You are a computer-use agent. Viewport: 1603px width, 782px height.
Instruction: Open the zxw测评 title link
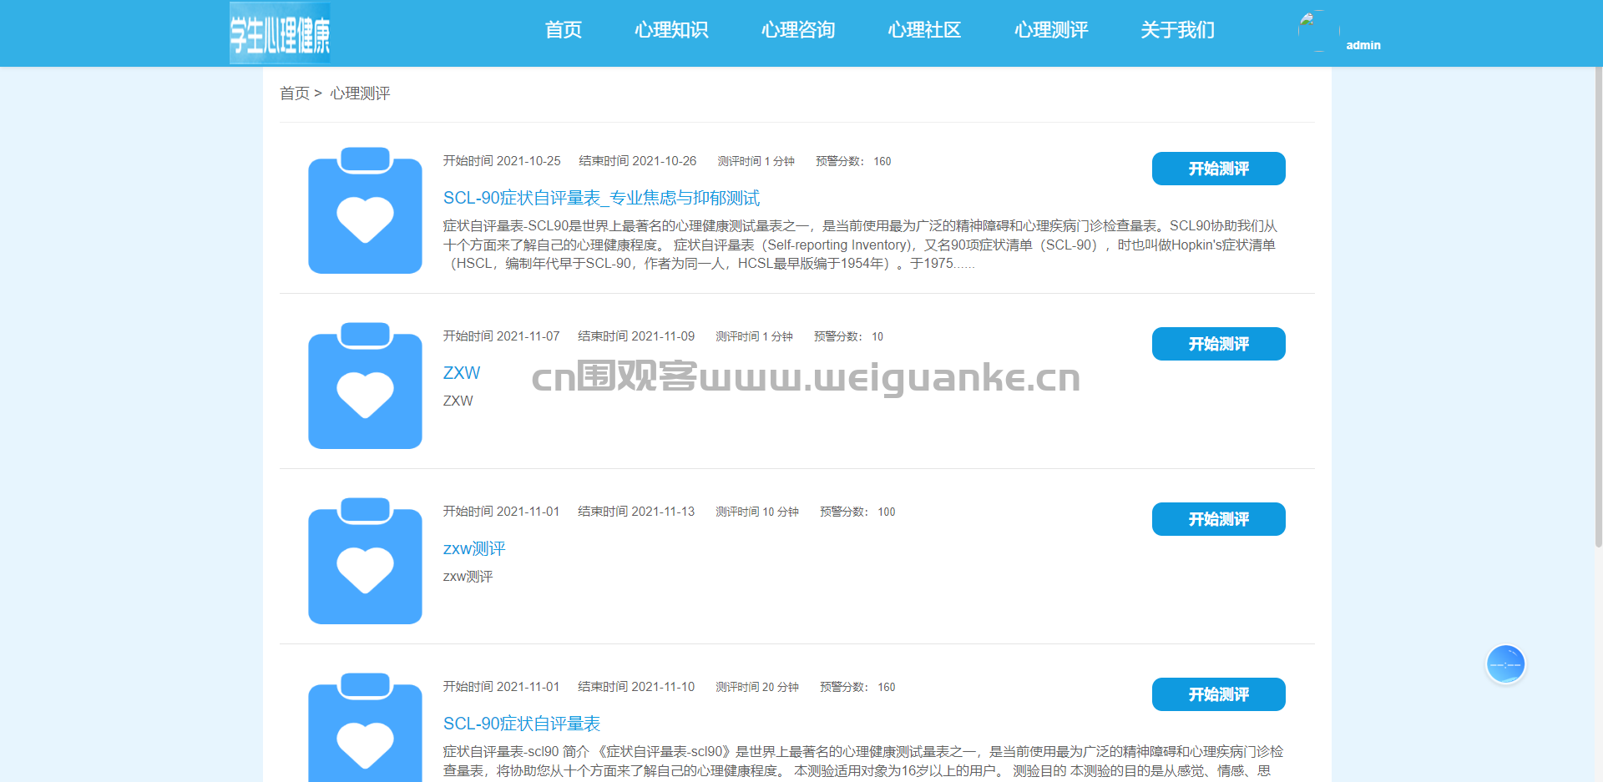click(474, 548)
